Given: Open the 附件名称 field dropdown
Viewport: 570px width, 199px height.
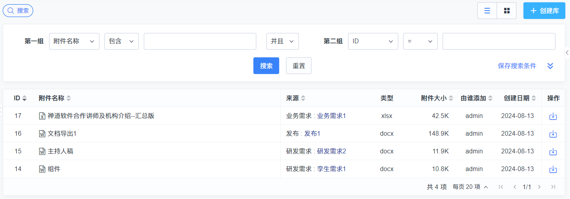Looking at the screenshot, I should click(74, 41).
